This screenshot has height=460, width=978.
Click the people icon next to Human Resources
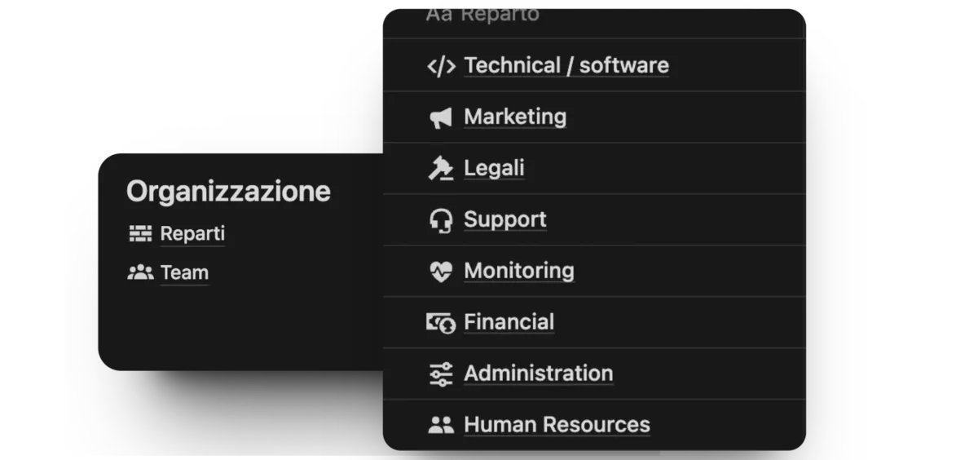point(441,425)
